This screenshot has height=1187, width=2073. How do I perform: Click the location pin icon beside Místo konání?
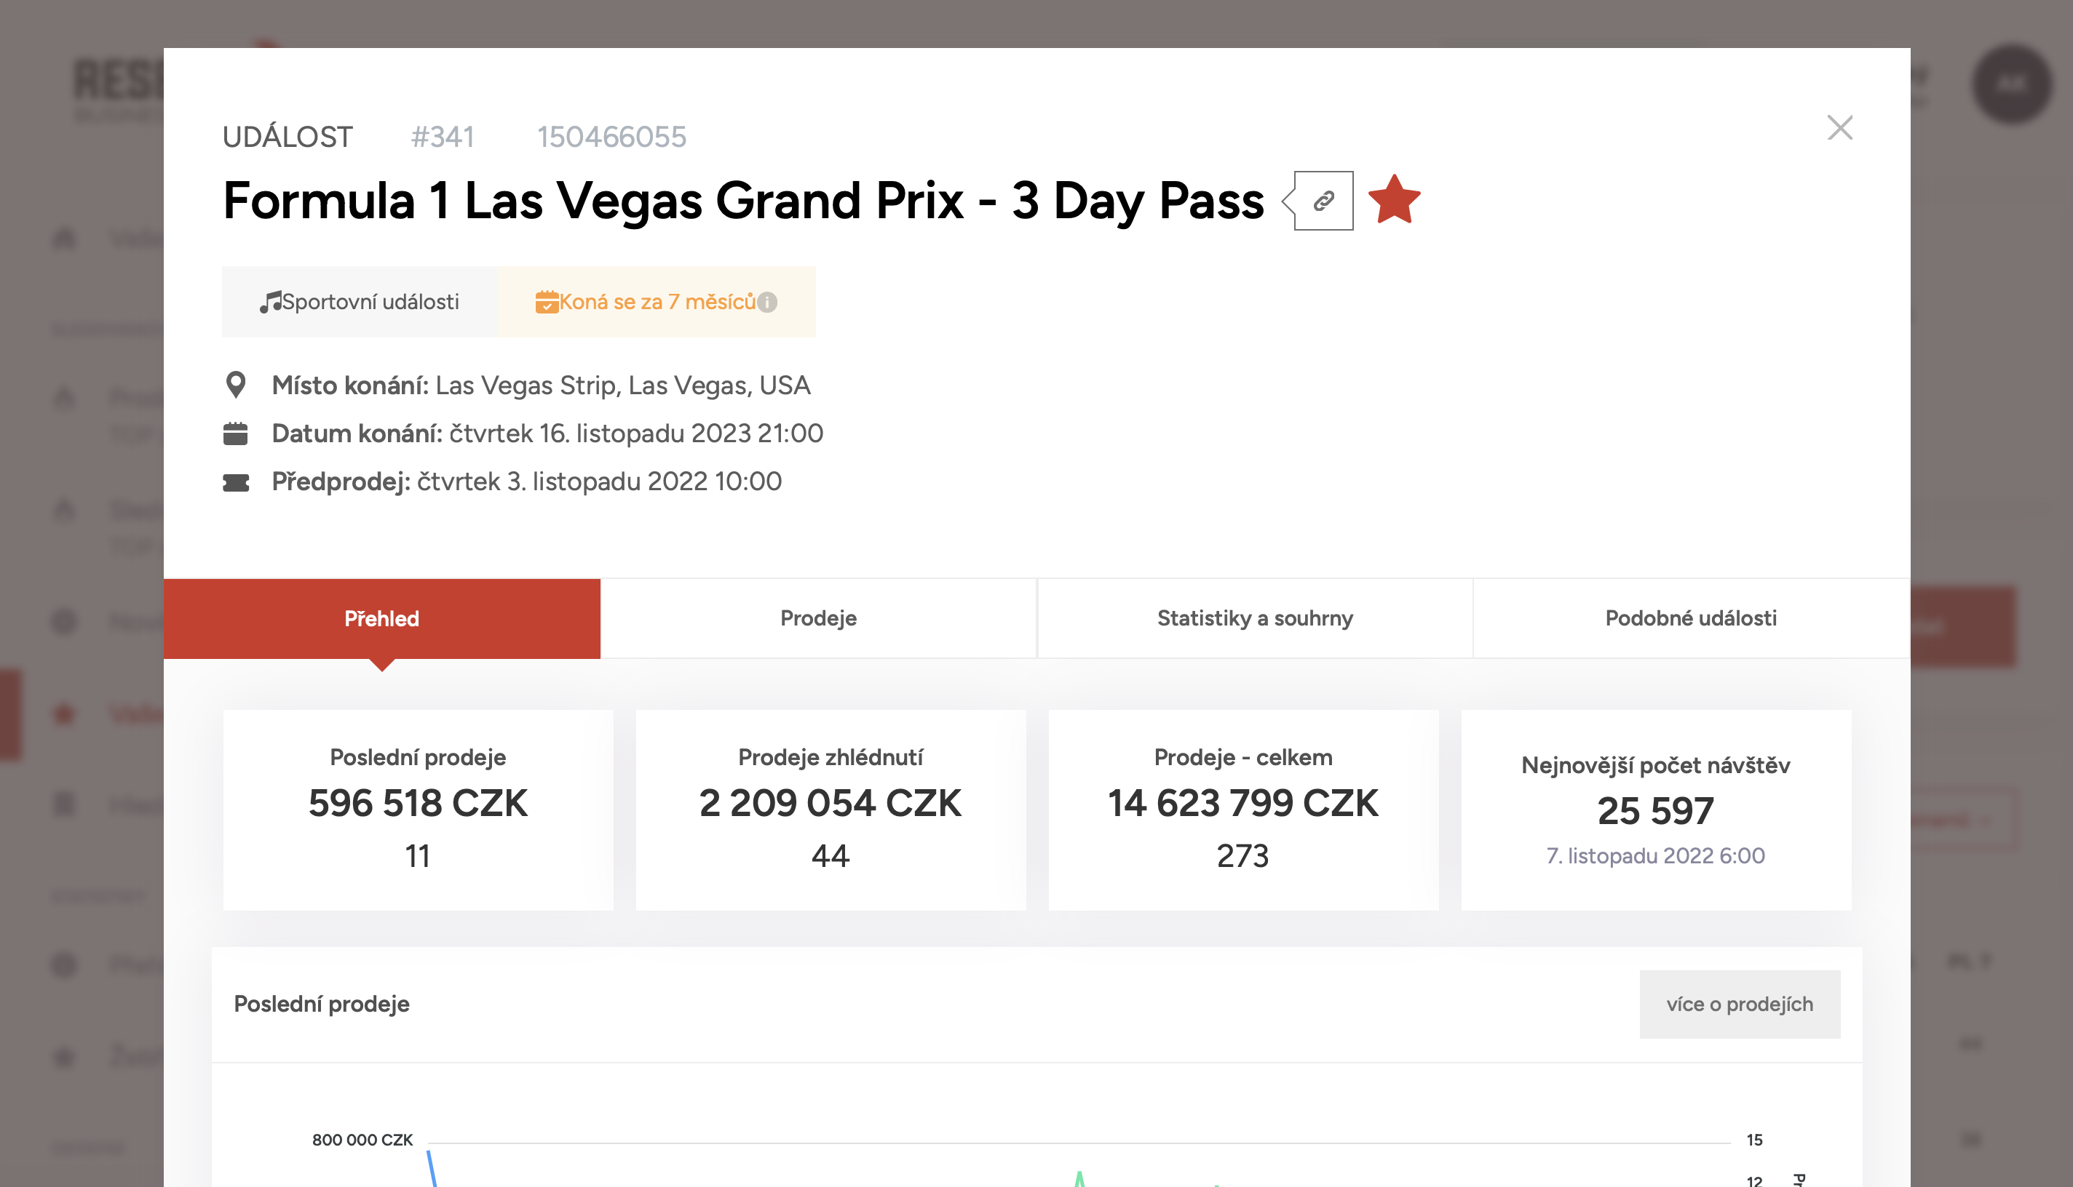(x=236, y=385)
